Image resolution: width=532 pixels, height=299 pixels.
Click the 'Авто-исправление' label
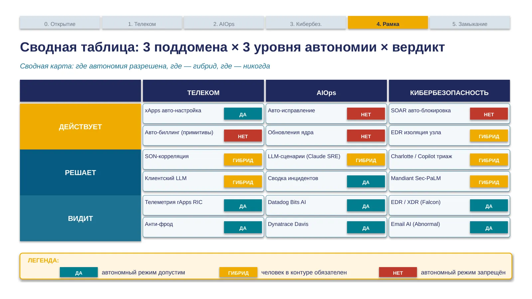[291, 111]
